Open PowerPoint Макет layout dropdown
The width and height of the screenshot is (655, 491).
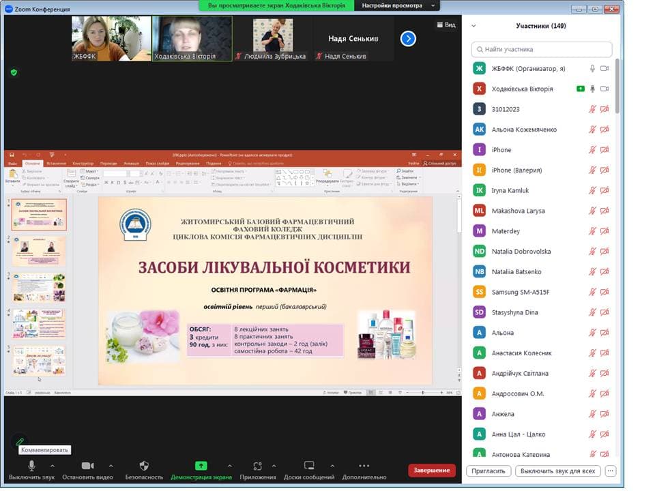click(89, 171)
